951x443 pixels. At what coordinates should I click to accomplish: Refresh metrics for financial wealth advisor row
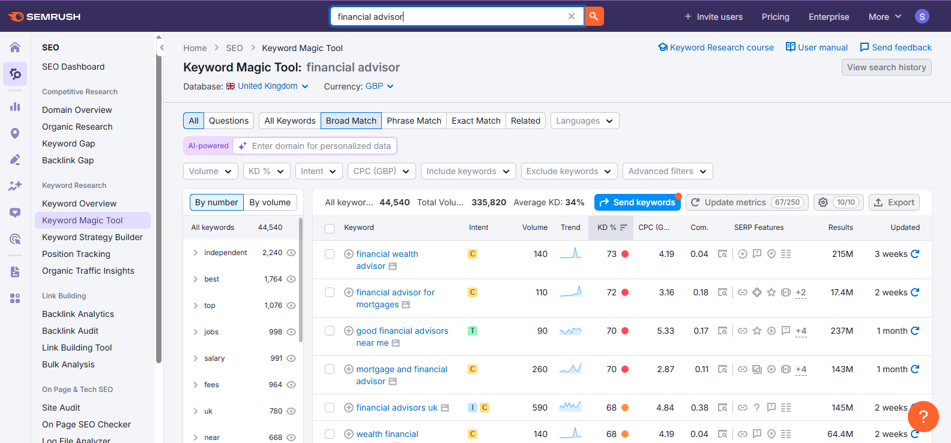pyautogui.click(x=915, y=254)
